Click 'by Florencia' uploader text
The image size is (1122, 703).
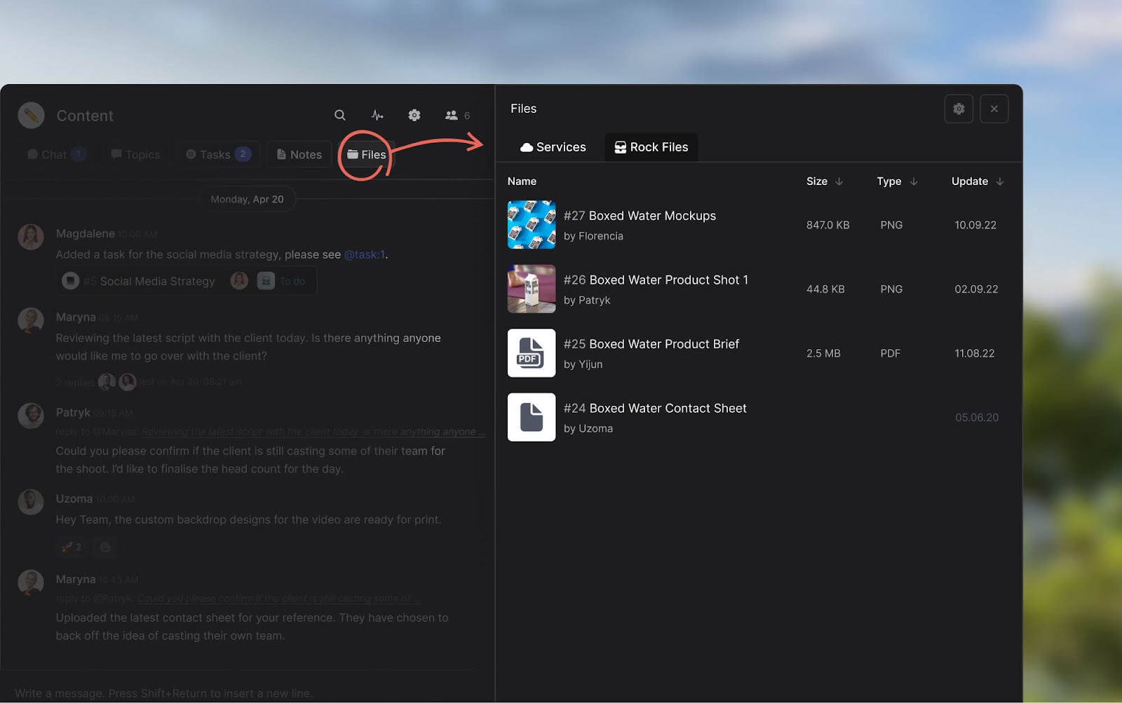tap(593, 236)
